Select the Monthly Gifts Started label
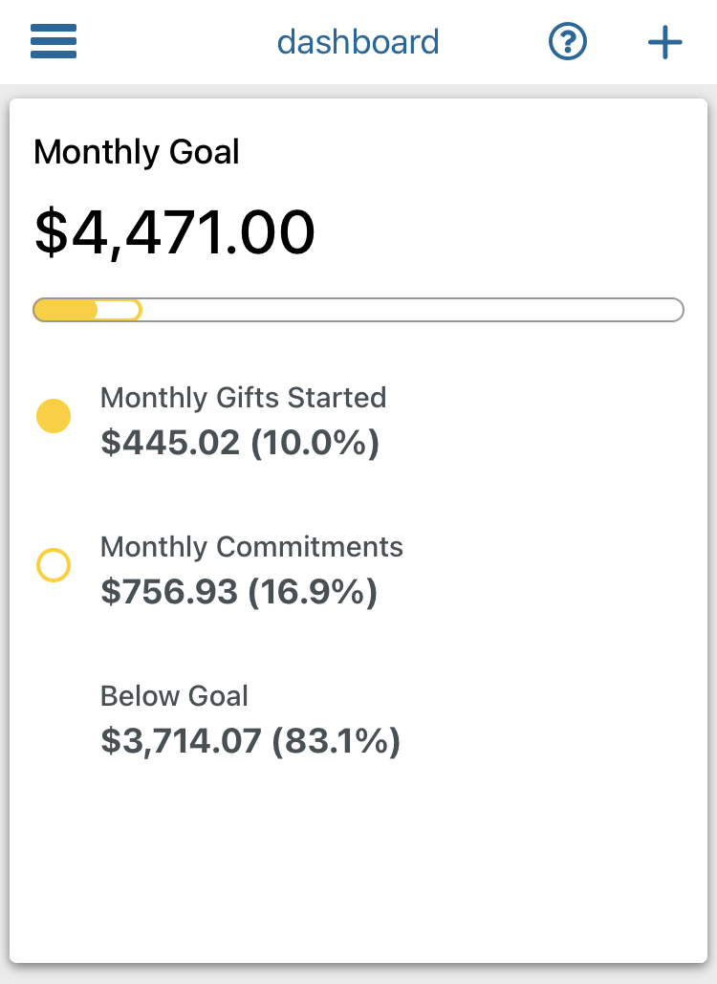 pyautogui.click(x=243, y=398)
